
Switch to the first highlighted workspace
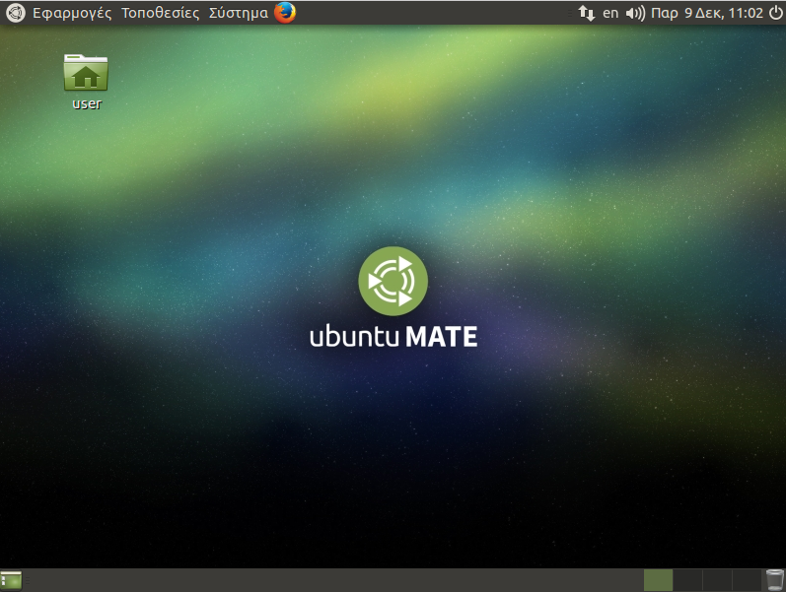[658, 580]
